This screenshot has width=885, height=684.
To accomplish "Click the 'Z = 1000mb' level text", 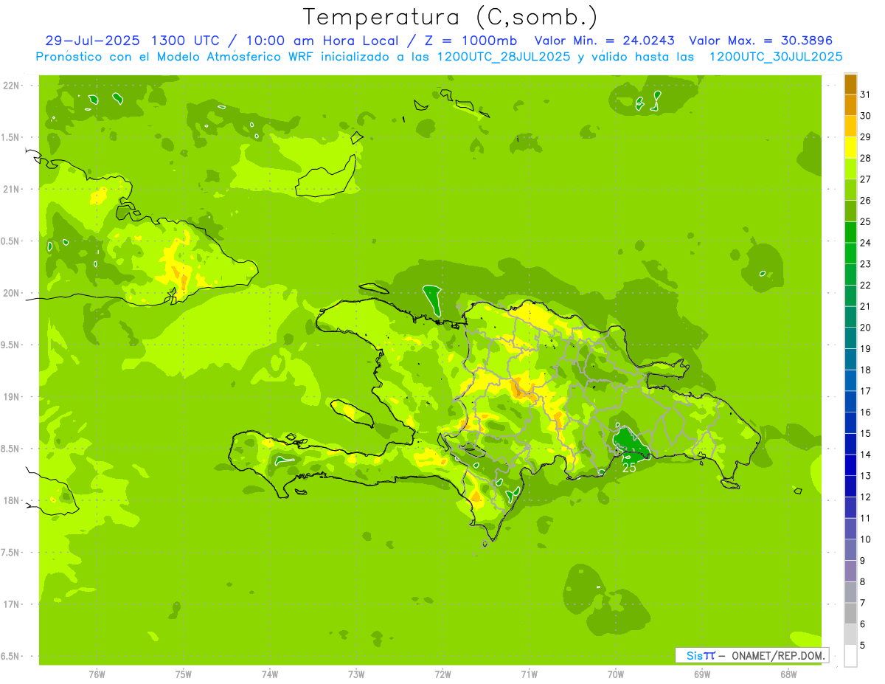I will coord(471,41).
